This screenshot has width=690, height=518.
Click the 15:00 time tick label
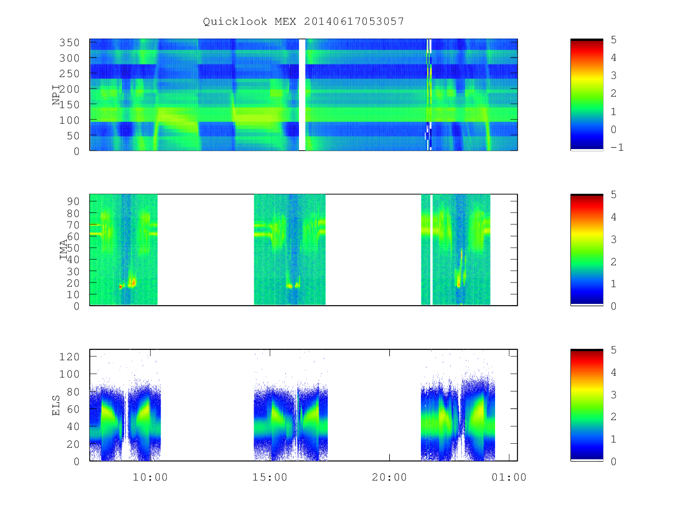pyautogui.click(x=270, y=477)
